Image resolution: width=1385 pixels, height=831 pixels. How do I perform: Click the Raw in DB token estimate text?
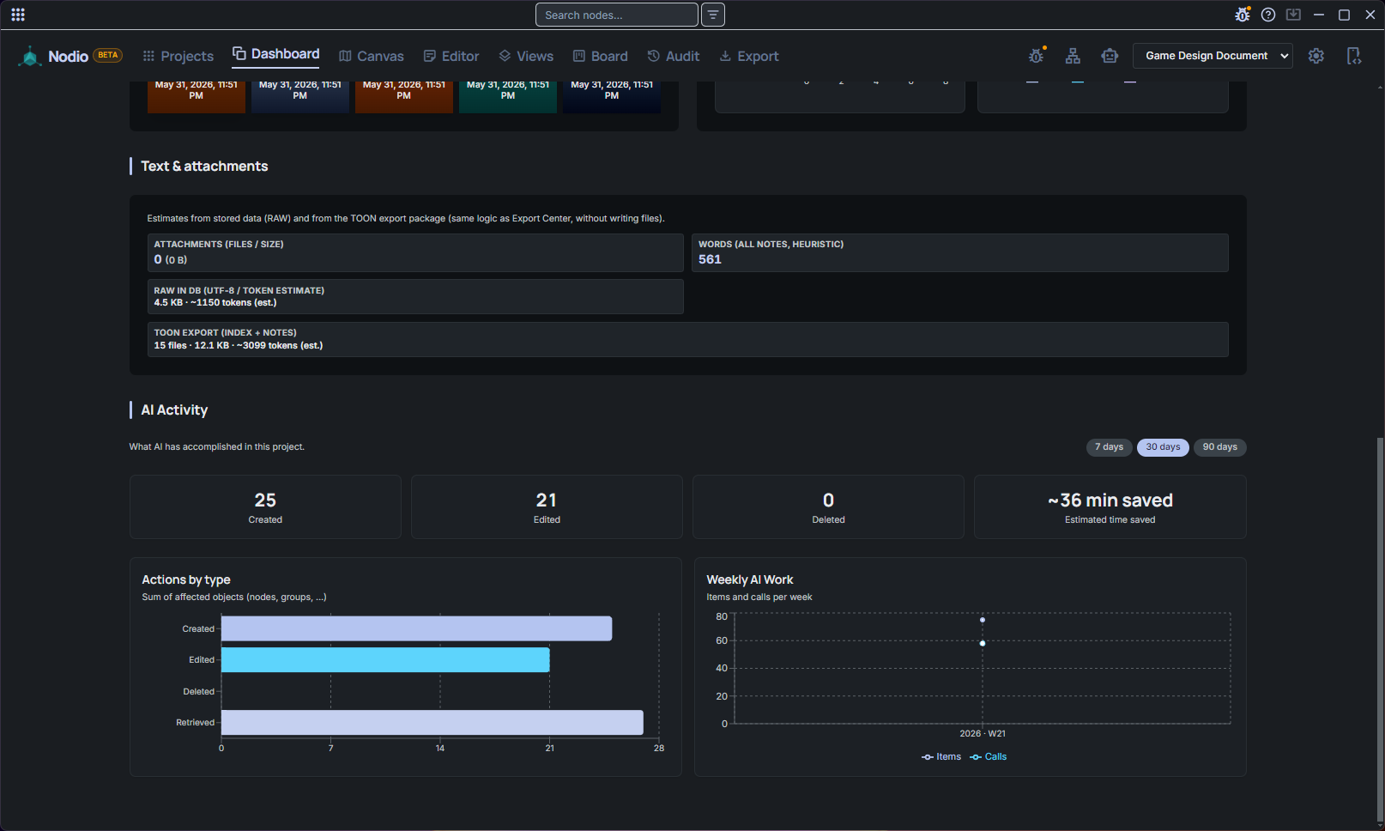[215, 302]
